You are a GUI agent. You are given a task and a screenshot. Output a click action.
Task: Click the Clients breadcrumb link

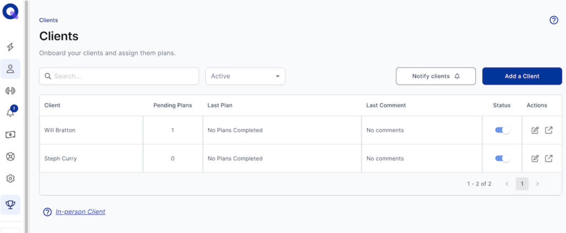click(x=48, y=20)
